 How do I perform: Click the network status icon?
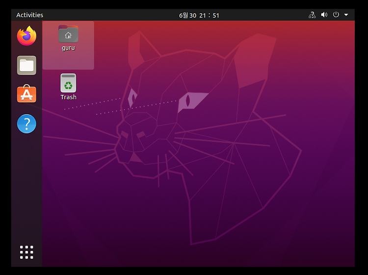pos(312,15)
